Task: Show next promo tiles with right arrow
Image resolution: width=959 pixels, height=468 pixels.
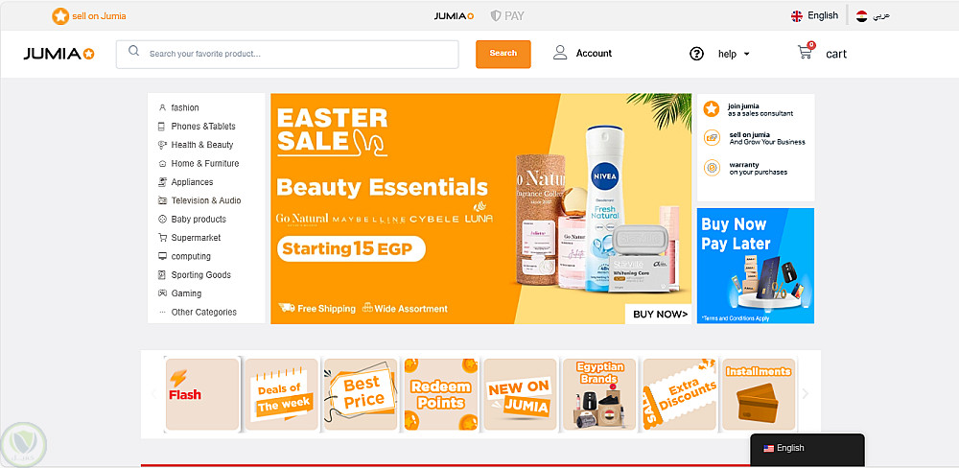Action: pos(805,394)
